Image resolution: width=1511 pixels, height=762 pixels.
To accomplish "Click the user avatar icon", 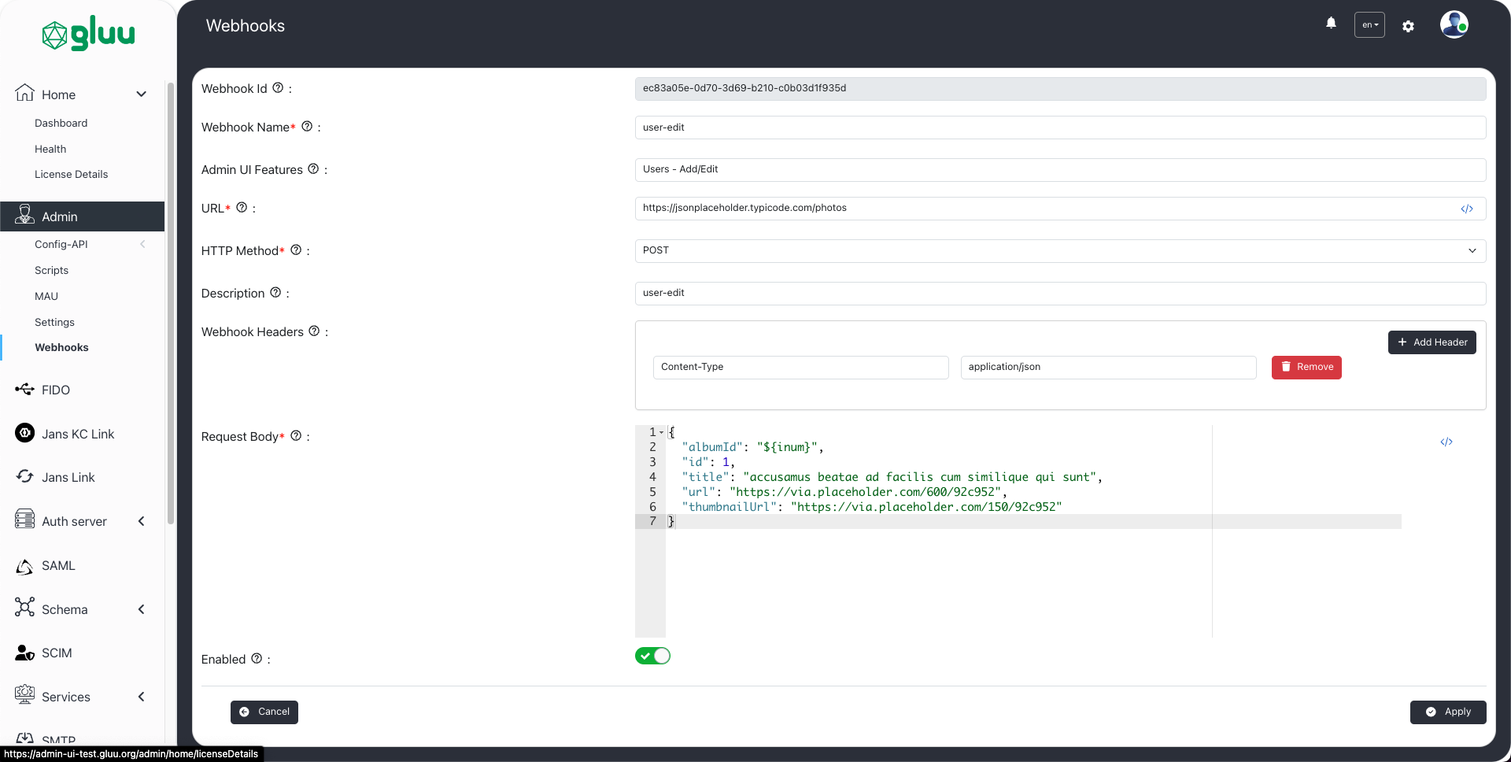I will coord(1454,24).
